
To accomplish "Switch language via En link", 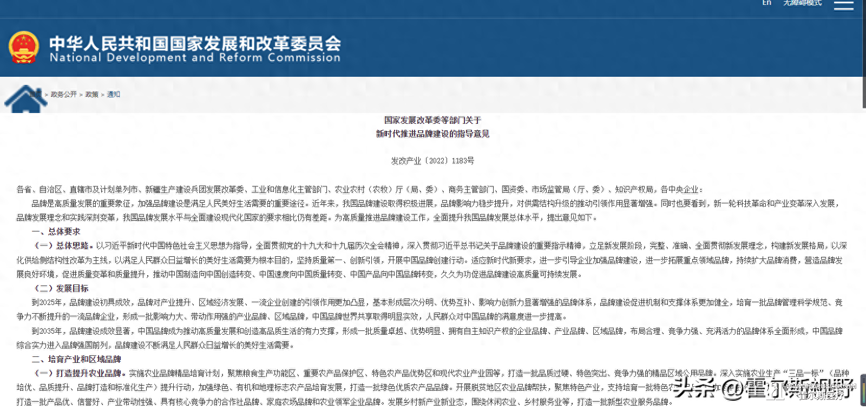I will [x=766, y=3].
